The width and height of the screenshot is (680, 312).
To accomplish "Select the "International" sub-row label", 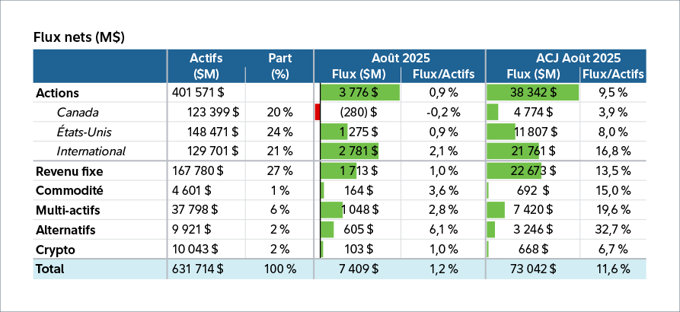I will (91, 151).
